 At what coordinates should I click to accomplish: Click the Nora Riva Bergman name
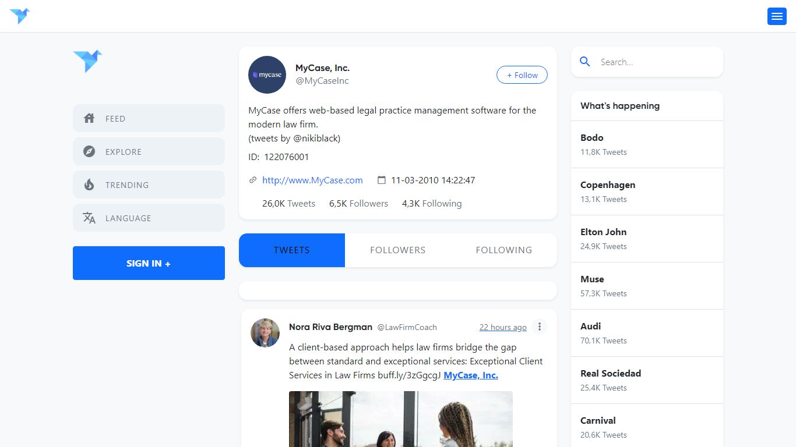330,327
